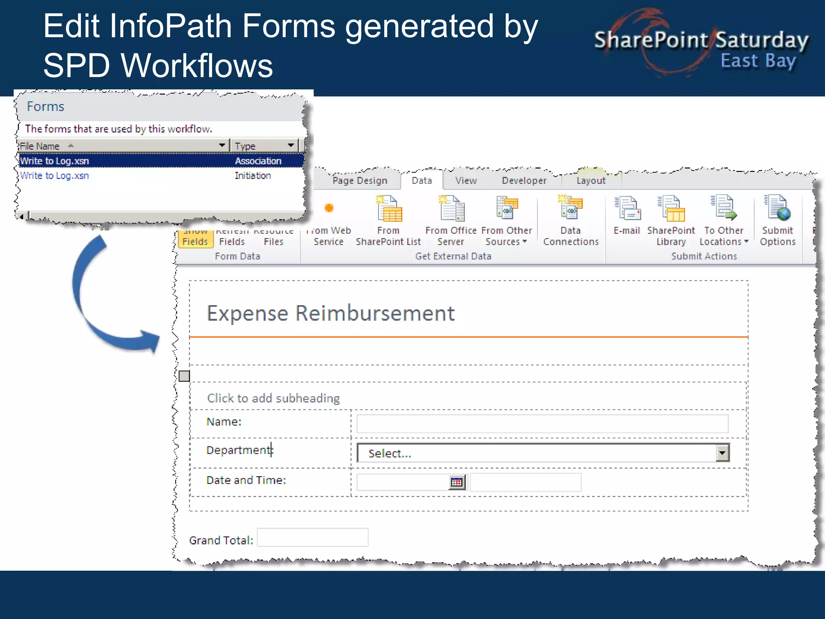Expand To Other Locations dropdown arrow
The width and height of the screenshot is (825, 619).
pyautogui.click(x=746, y=241)
